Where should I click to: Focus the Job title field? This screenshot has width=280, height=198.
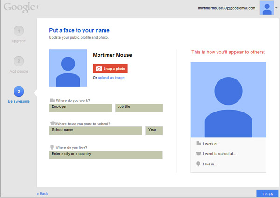coord(139,108)
